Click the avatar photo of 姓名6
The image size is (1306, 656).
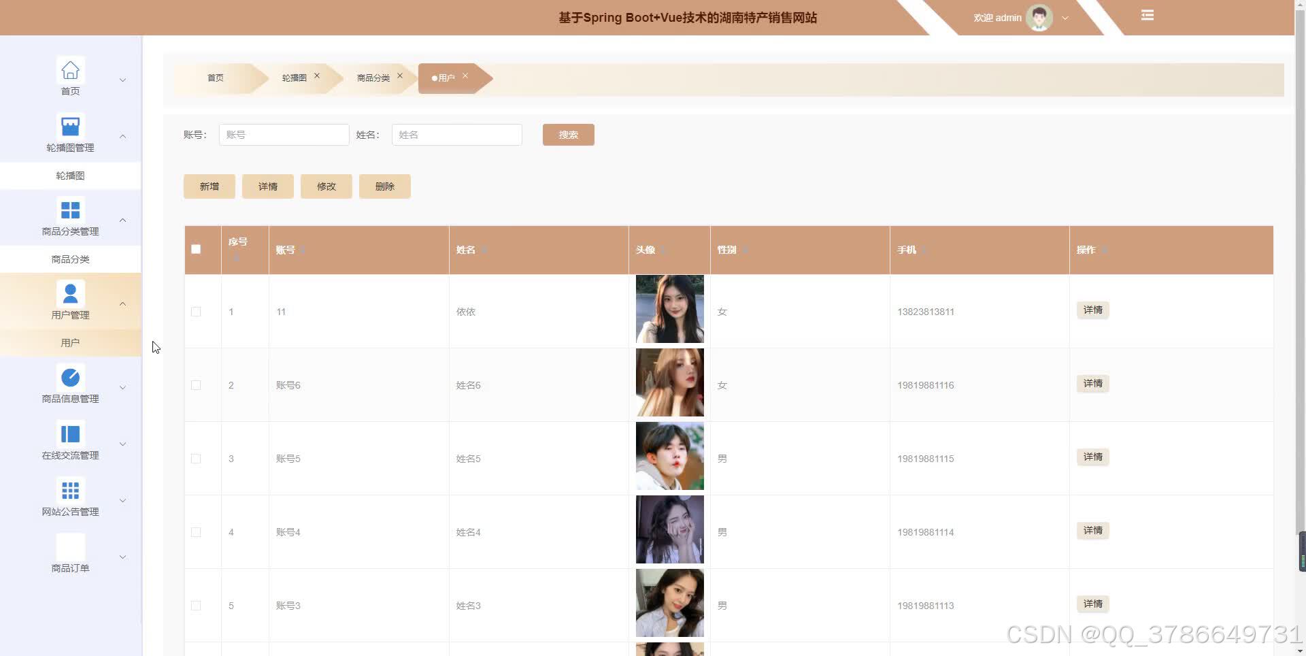tap(669, 382)
